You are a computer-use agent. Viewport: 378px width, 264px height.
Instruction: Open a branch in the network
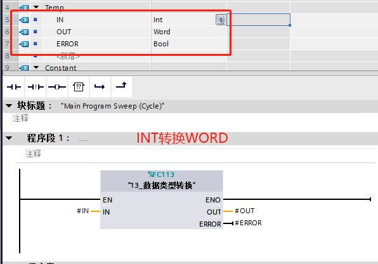click(x=100, y=87)
